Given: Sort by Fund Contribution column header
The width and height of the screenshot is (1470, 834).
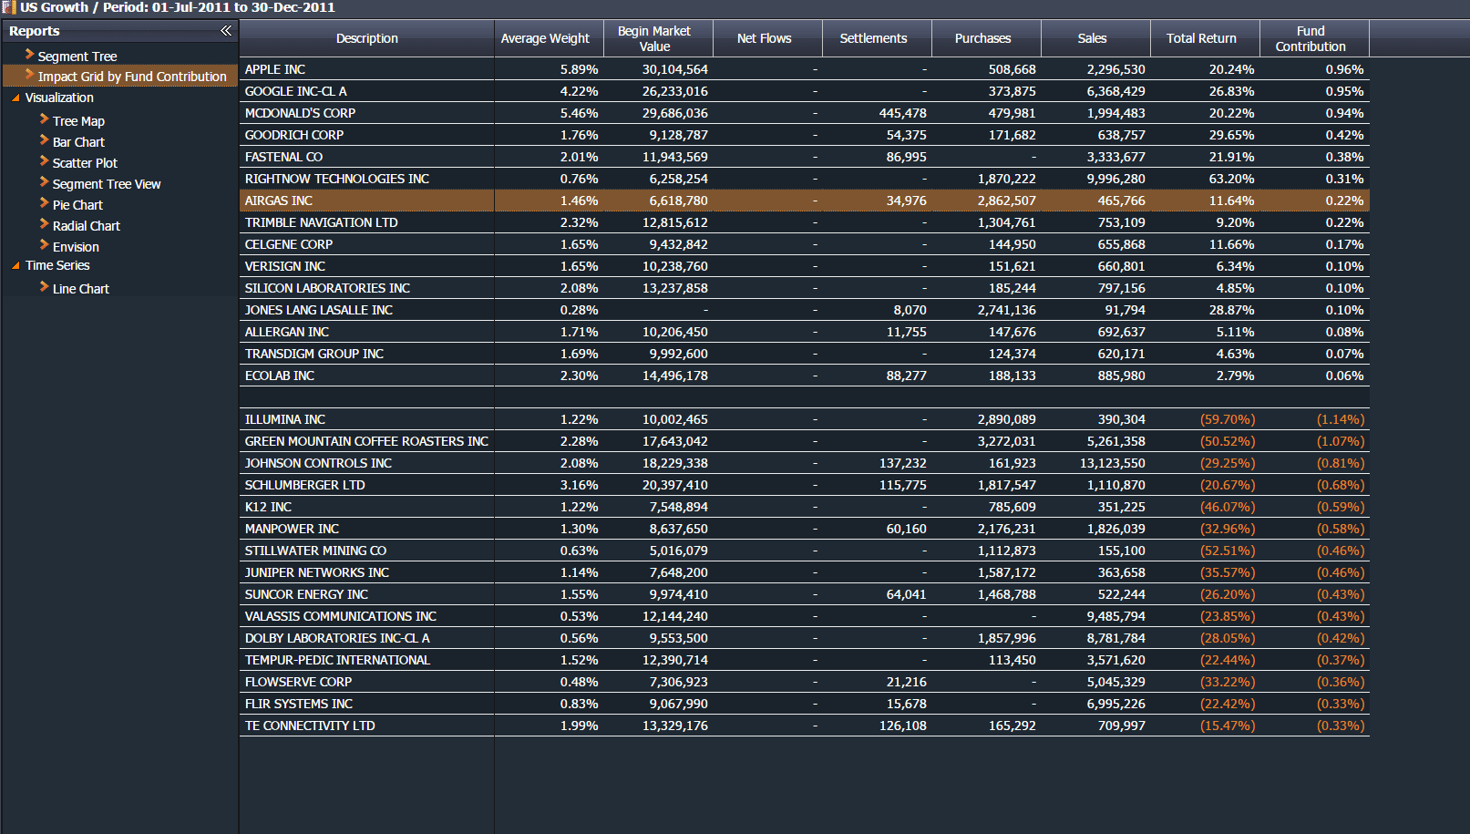Looking at the screenshot, I should [1315, 38].
